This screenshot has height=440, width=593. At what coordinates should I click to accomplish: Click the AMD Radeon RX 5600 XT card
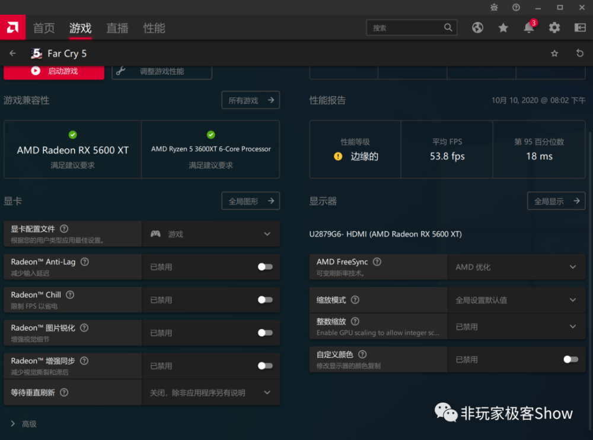pyautogui.click(x=72, y=150)
